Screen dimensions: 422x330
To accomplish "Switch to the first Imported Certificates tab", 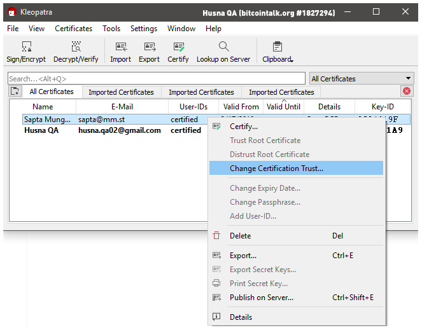I will point(121,92).
